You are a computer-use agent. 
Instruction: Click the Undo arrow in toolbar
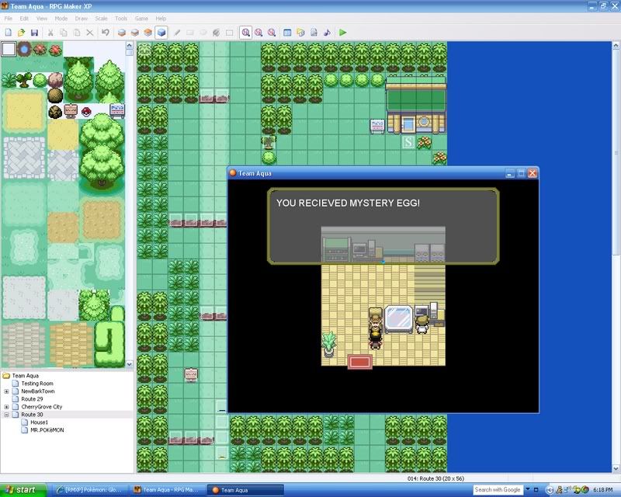point(104,33)
